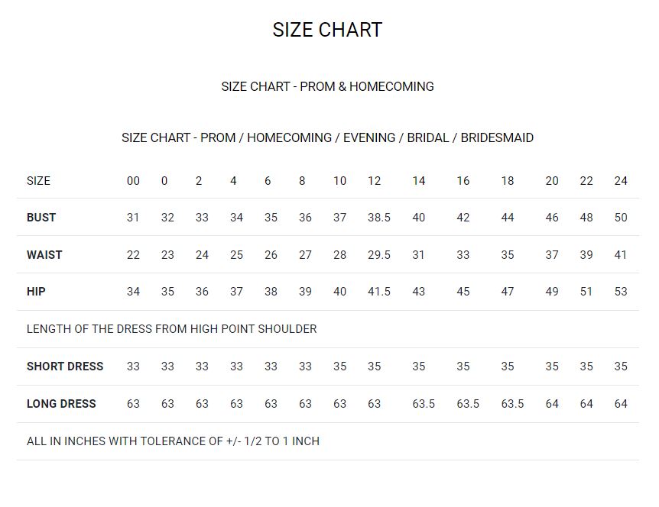The width and height of the screenshot is (659, 507).
Task: Click size 16 column header
Action: 463,181
